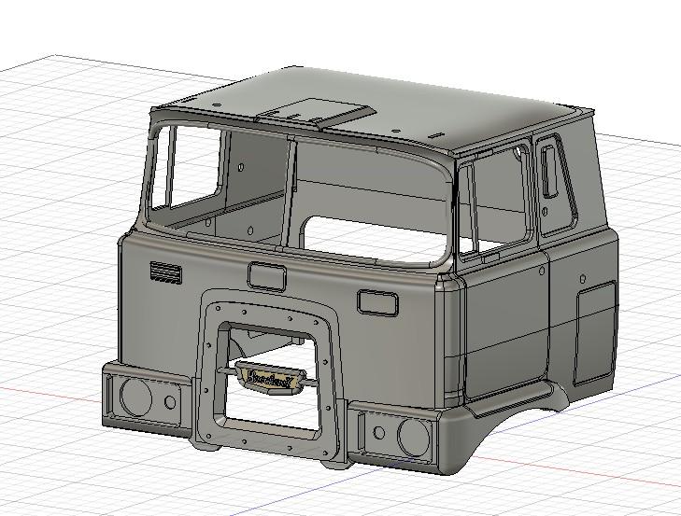Click the small rear side window cutout
The height and width of the screenshot is (516, 681).
pyautogui.click(x=550, y=170)
